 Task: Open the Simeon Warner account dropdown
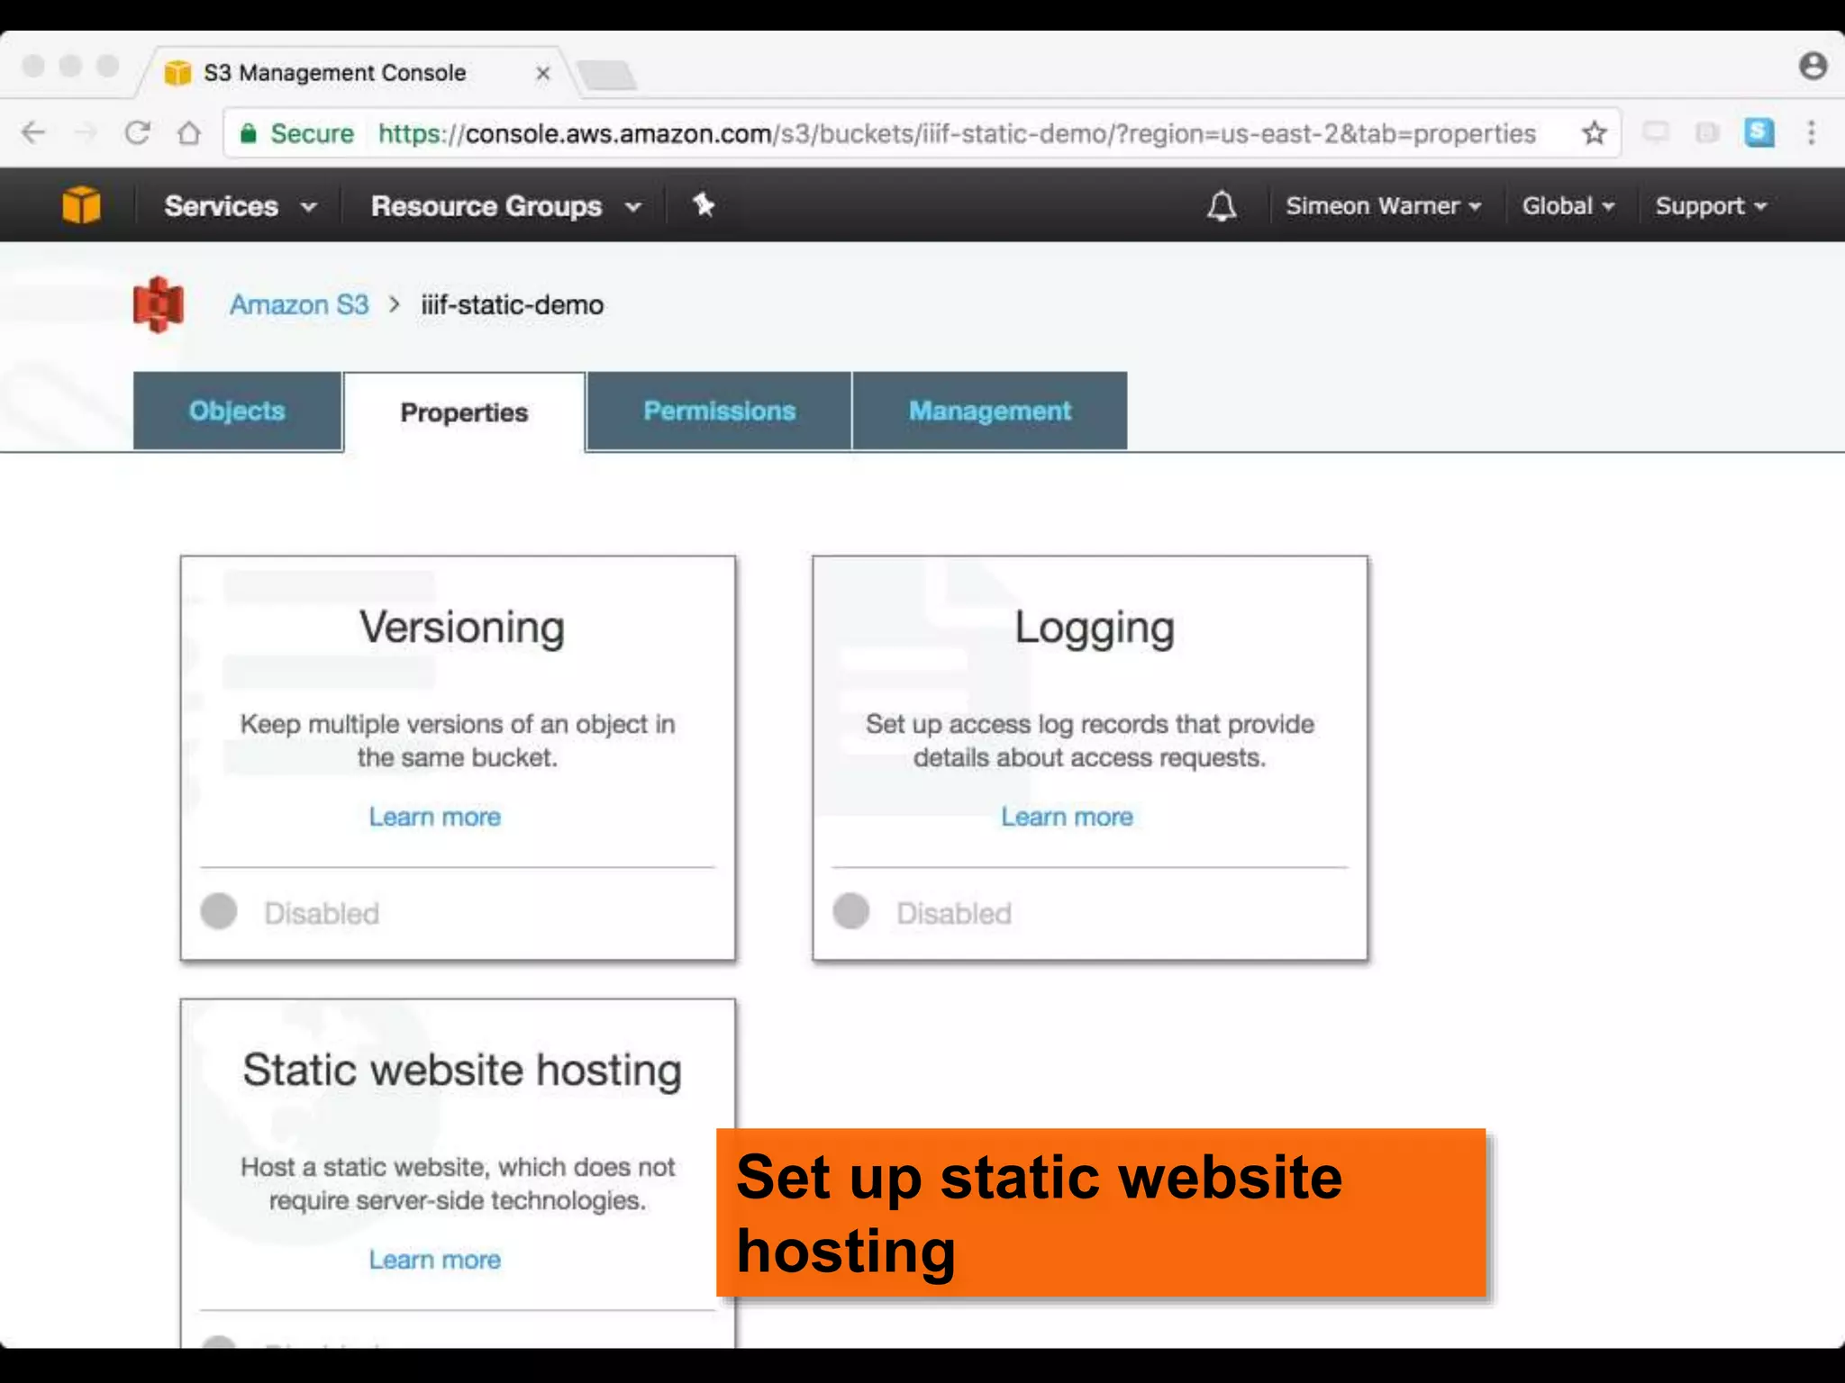(1383, 206)
